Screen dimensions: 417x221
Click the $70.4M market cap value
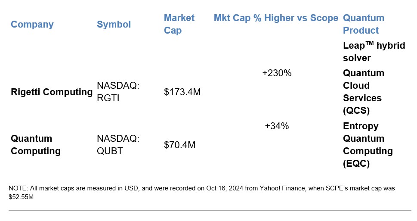[x=180, y=145]
